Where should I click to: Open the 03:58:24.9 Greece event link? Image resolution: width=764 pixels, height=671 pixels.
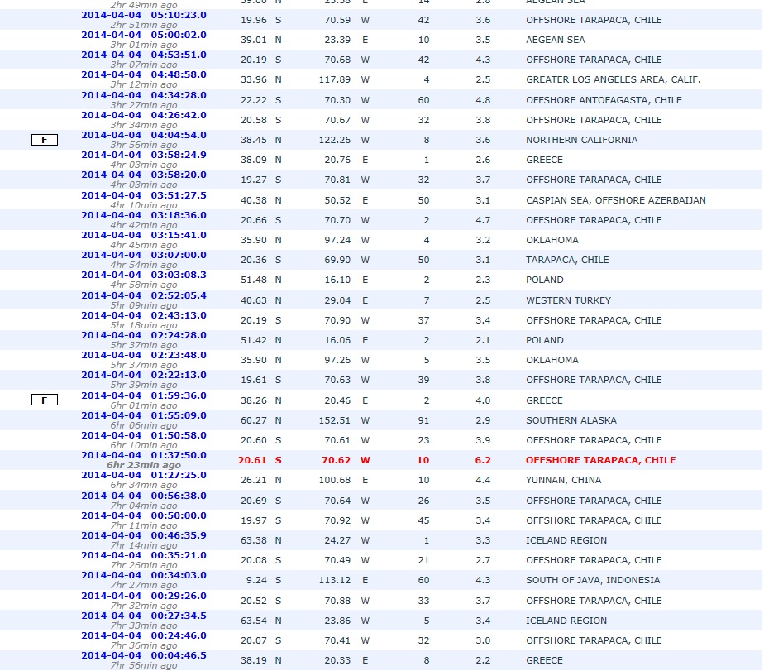coord(144,155)
